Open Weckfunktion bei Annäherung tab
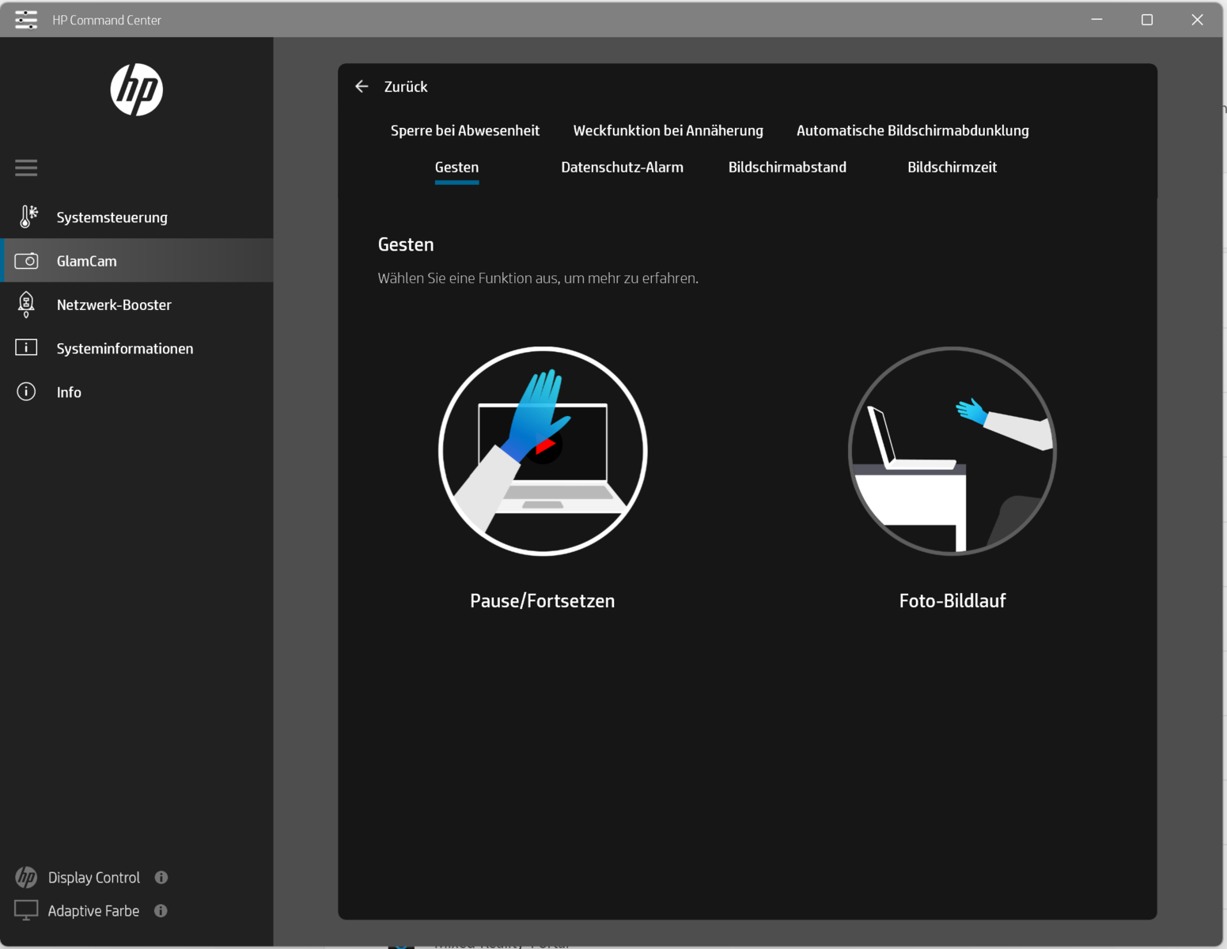 click(668, 130)
